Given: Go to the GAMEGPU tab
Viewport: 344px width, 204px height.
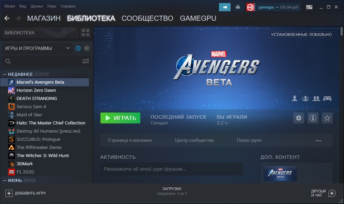Looking at the screenshot, I should [198, 18].
